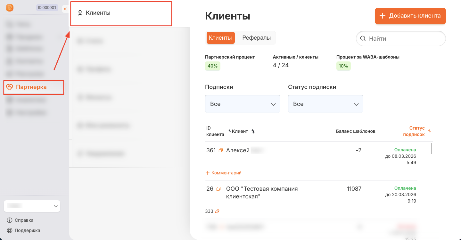Screen dimensions: 461x240
Task: Switch to the Рефералы tab
Action: pos(256,38)
